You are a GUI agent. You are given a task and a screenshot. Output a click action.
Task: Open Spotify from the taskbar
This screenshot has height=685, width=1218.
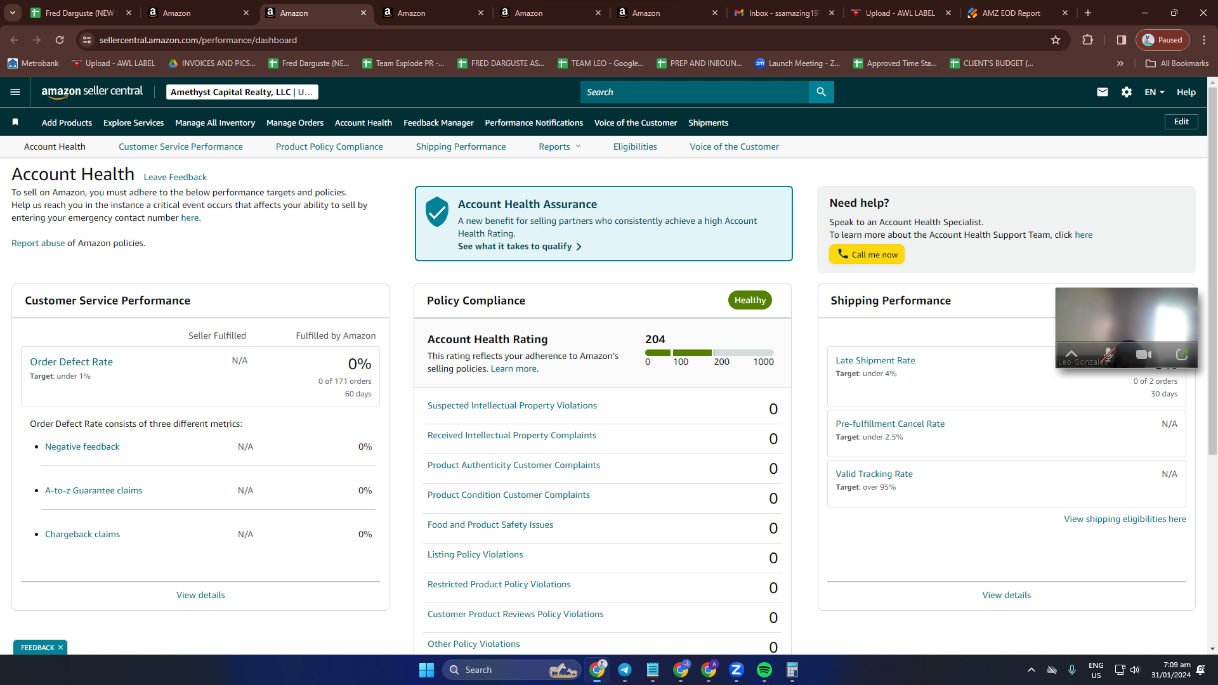764,670
